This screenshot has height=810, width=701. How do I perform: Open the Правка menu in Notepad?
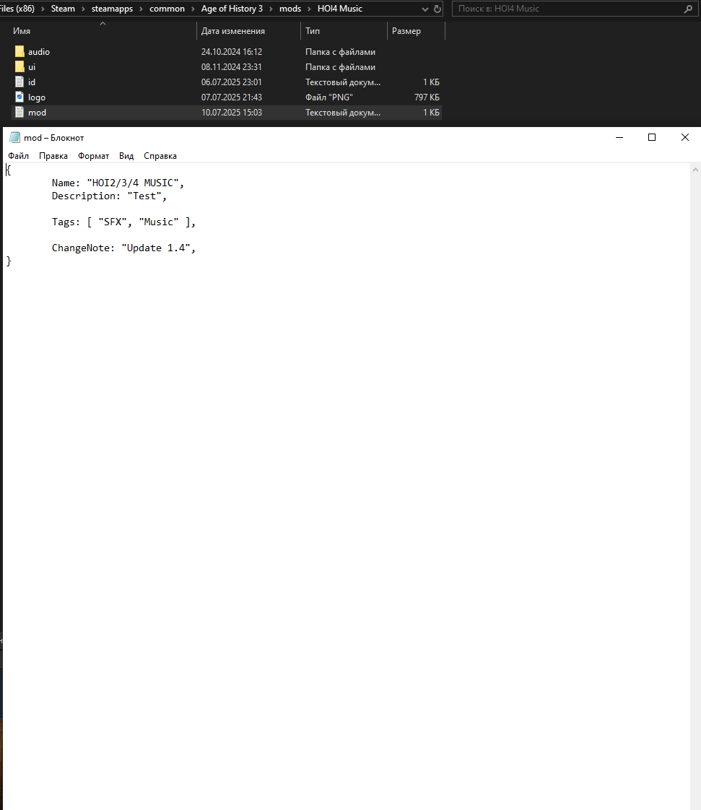(x=53, y=156)
